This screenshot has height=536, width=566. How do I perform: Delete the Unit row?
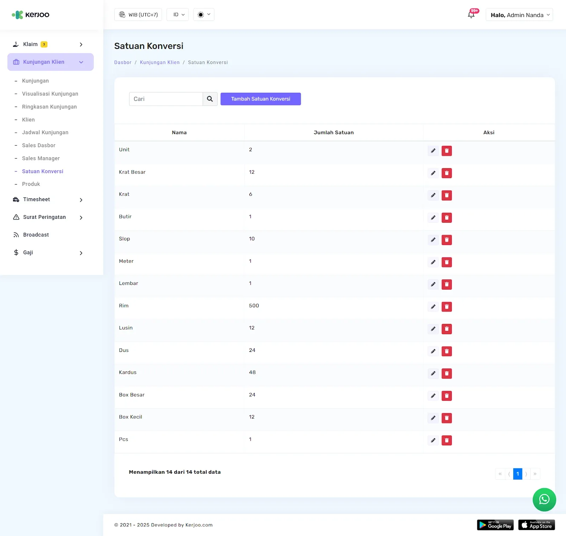click(x=447, y=151)
